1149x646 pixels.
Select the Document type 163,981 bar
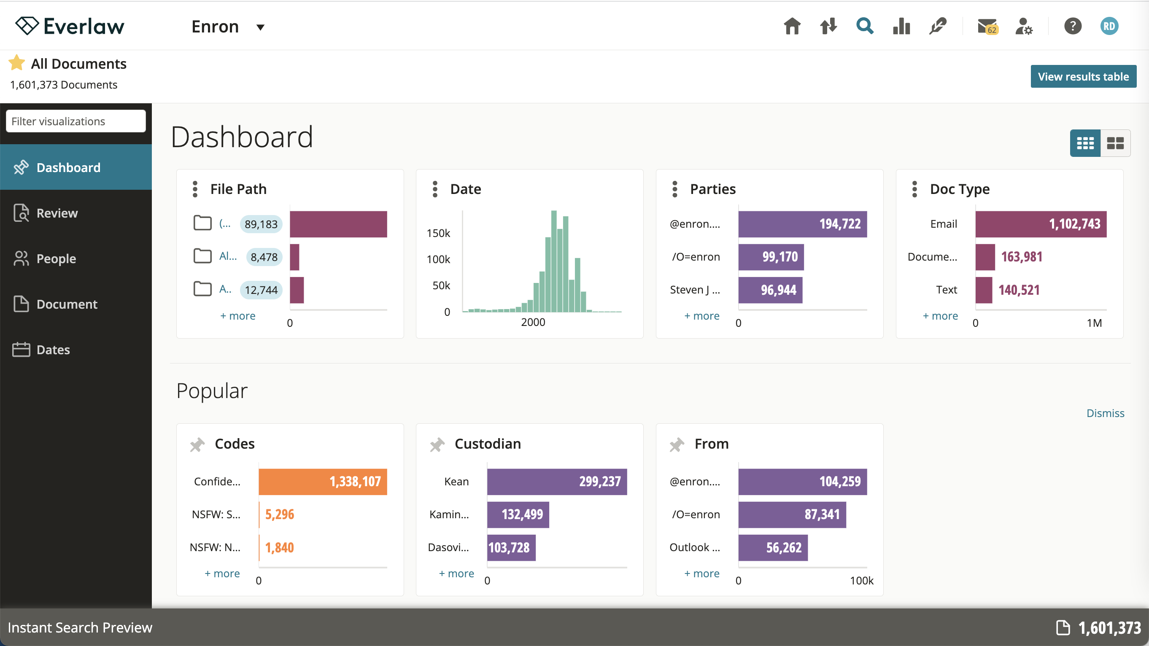pyautogui.click(x=985, y=257)
